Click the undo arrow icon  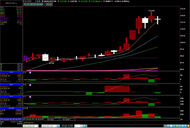coord(180,126)
